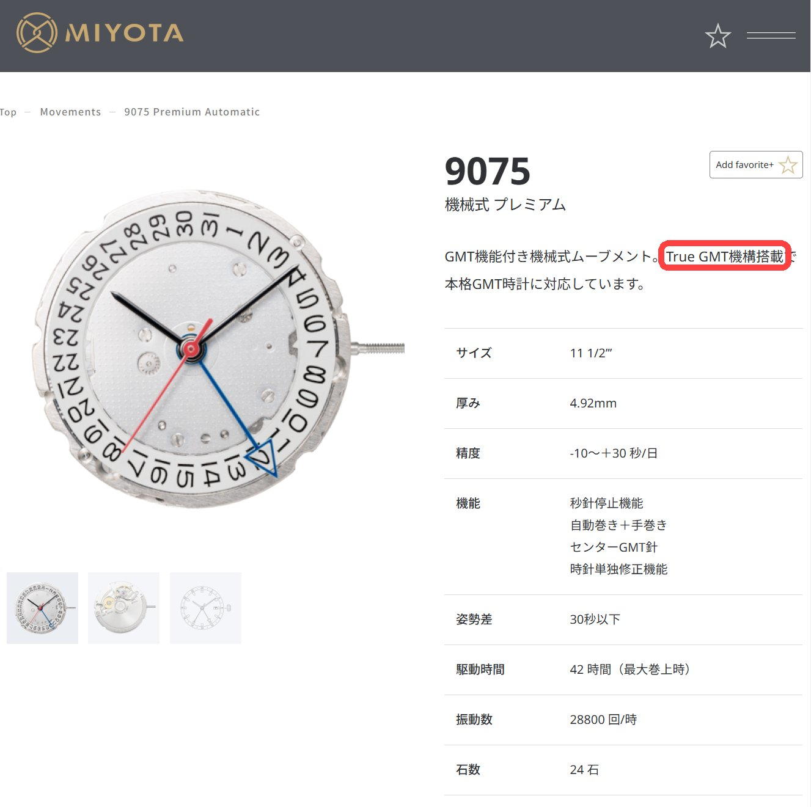The width and height of the screenshot is (811, 807).
Task: Open the hamburger menu lines in header
Action: point(771,35)
